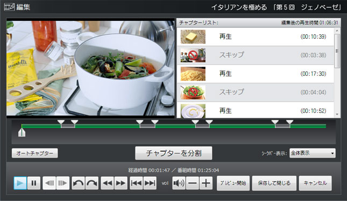Select the plate thumbnail chapter (00:10:52)
Image resolution: width=347 pixels, height=201 pixels.
point(256,110)
